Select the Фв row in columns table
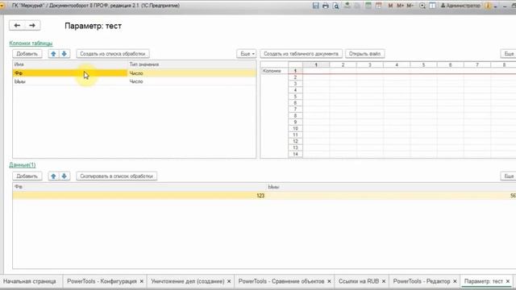The image size is (516, 290). [x=135, y=73]
